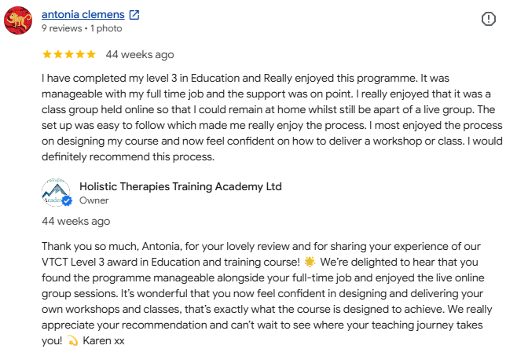Click the first gold star in rating
Image resolution: width=517 pixels, height=349 pixels.
point(47,54)
